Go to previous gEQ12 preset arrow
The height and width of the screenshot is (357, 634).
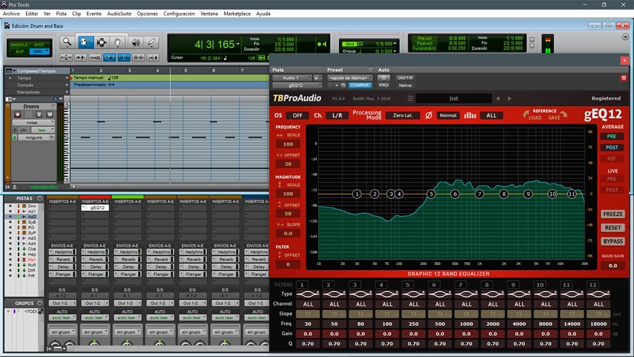coord(497,98)
